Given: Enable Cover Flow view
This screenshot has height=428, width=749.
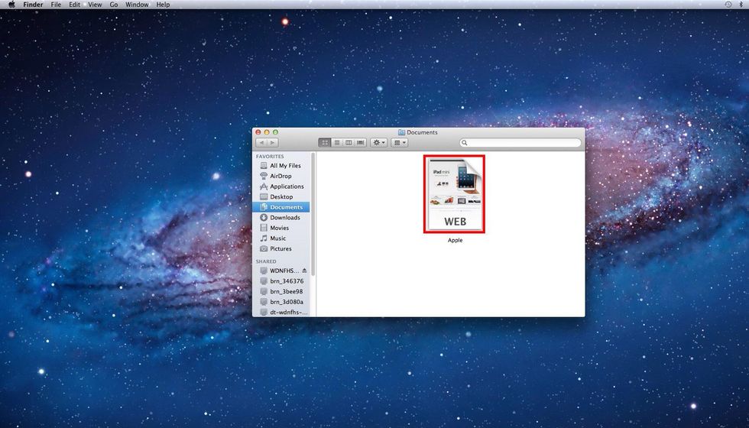Looking at the screenshot, I should pyautogui.click(x=360, y=143).
